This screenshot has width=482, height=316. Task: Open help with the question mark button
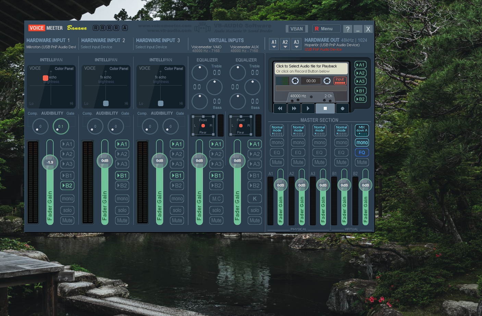pos(348,29)
